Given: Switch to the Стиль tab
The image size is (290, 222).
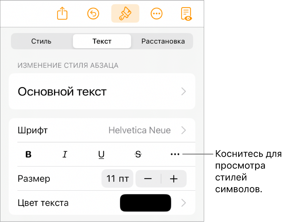Looking at the screenshot, I should click(41, 41).
